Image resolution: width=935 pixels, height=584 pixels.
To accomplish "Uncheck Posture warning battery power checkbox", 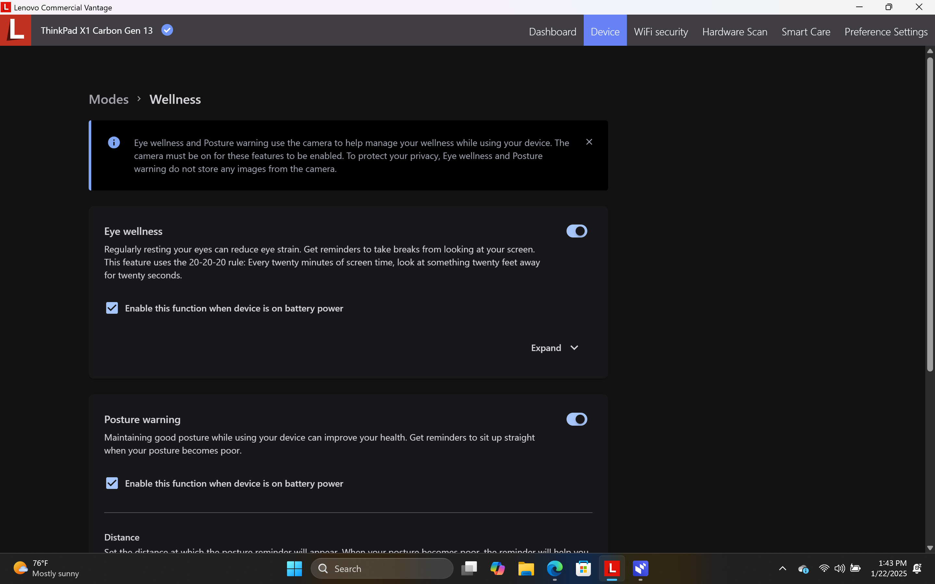I will [x=112, y=483].
